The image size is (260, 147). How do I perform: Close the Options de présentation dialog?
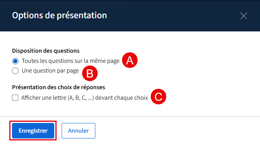pyautogui.click(x=244, y=16)
